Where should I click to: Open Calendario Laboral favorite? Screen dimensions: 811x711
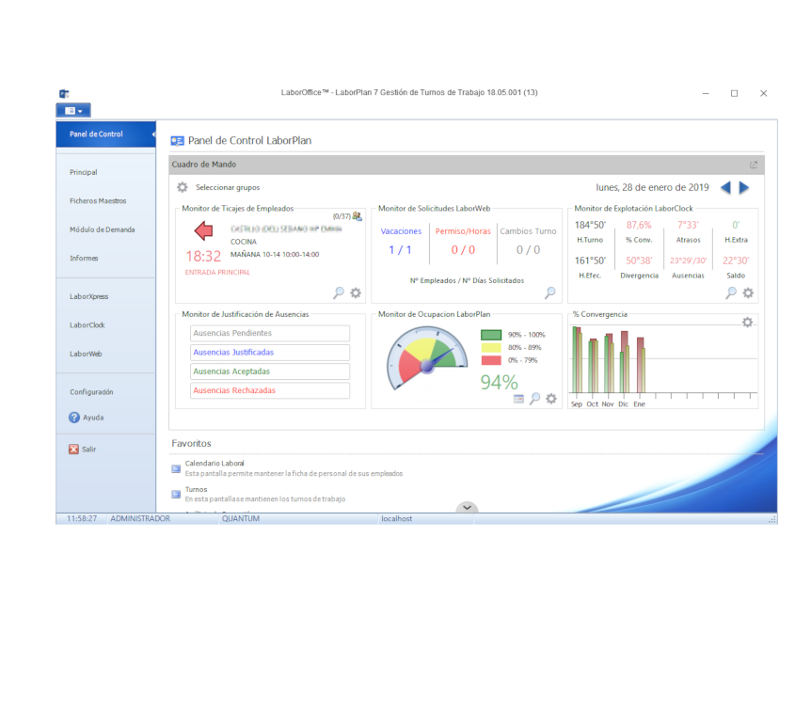click(x=215, y=464)
